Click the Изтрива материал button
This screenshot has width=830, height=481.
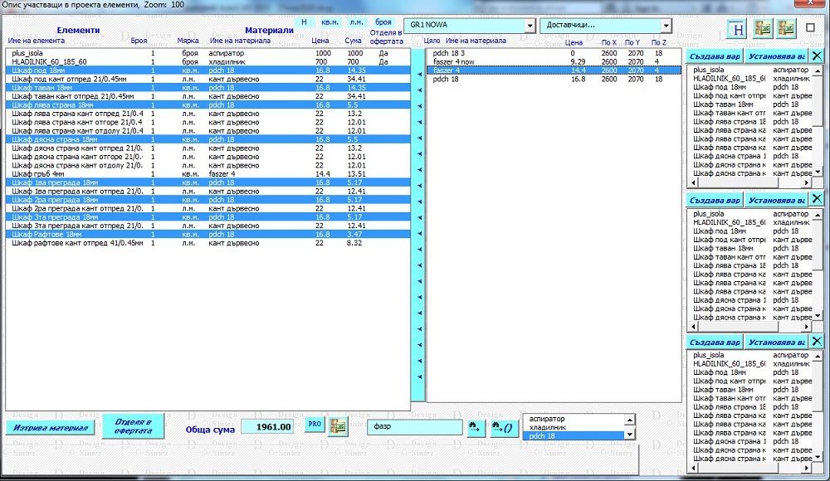[51, 428]
